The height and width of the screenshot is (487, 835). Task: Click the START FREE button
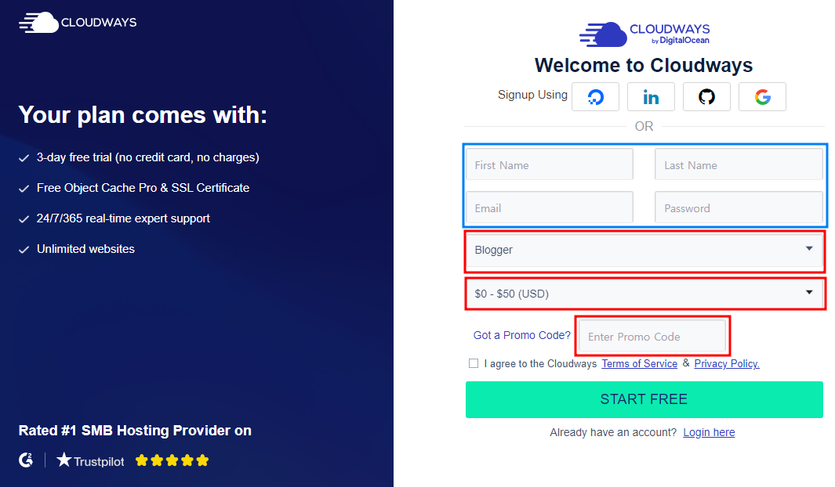coord(644,399)
